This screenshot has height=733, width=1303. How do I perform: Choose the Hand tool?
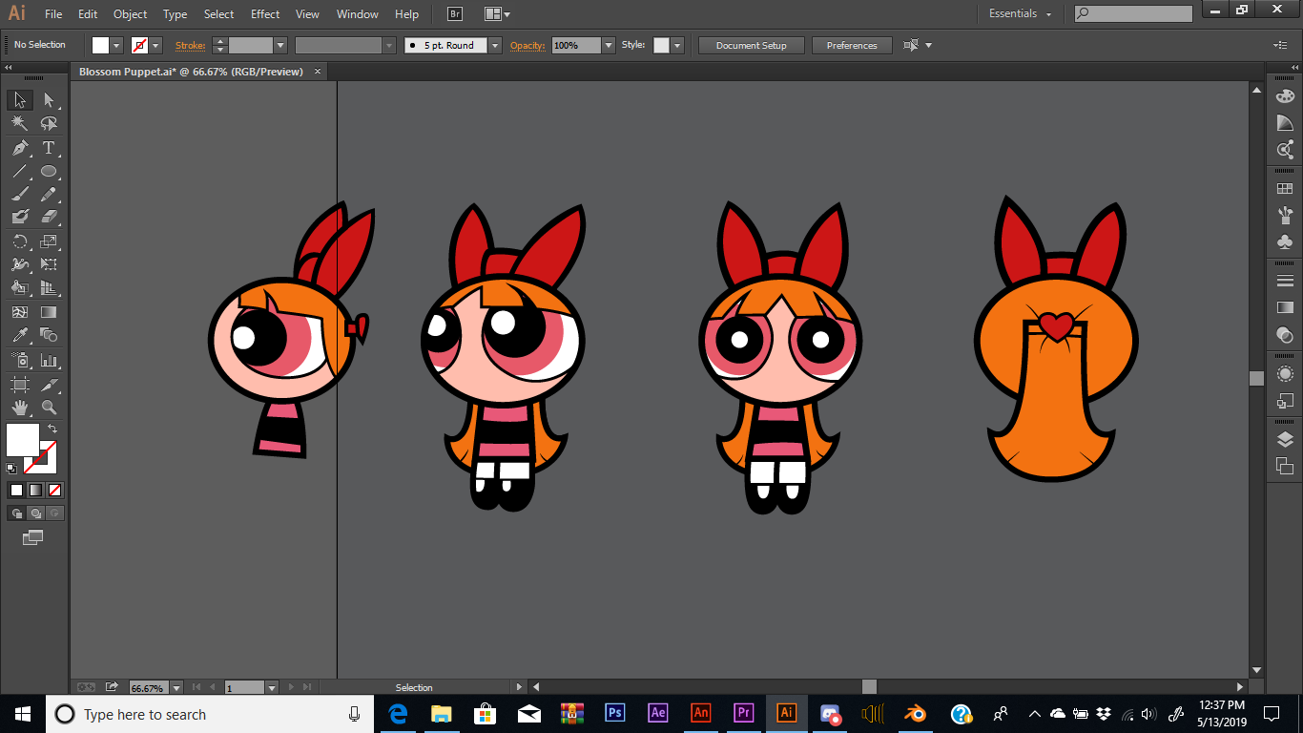coord(20,408)
